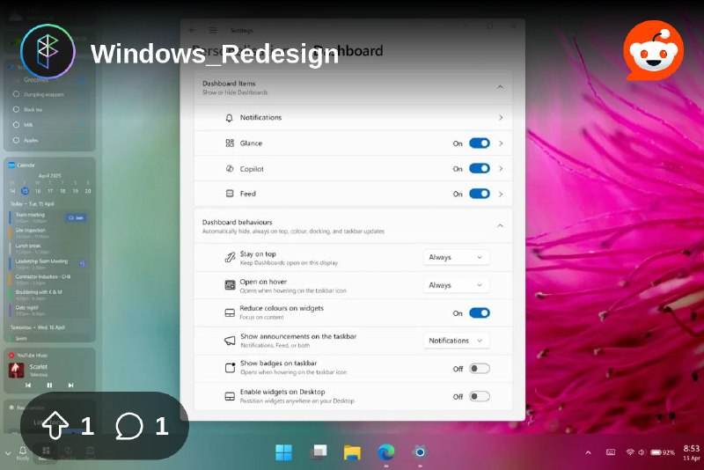
Task: Click the Settings gear taskbar icon
Action: 420,452
